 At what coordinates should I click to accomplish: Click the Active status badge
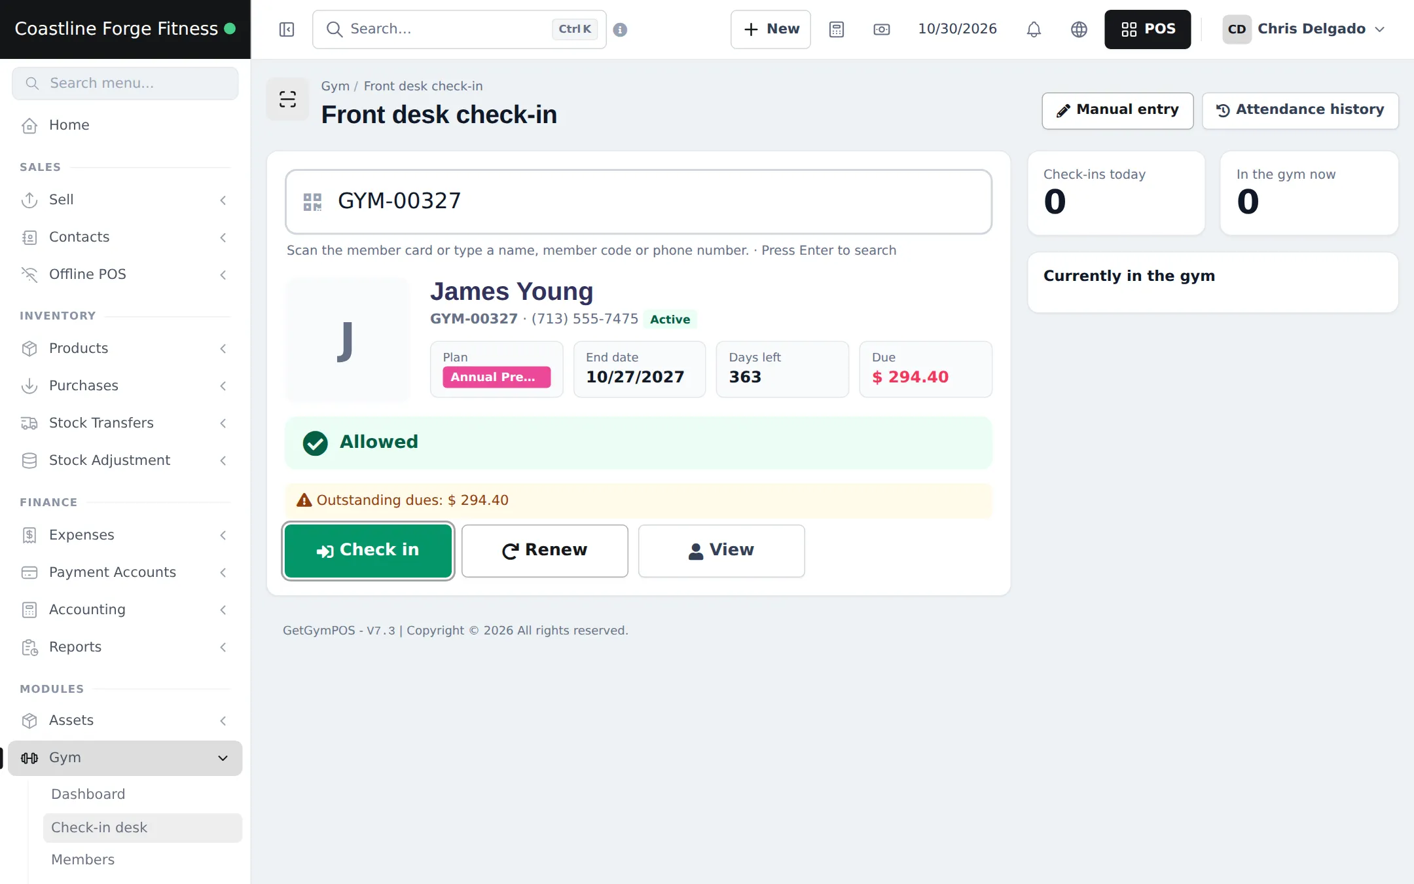coord(670,320)
